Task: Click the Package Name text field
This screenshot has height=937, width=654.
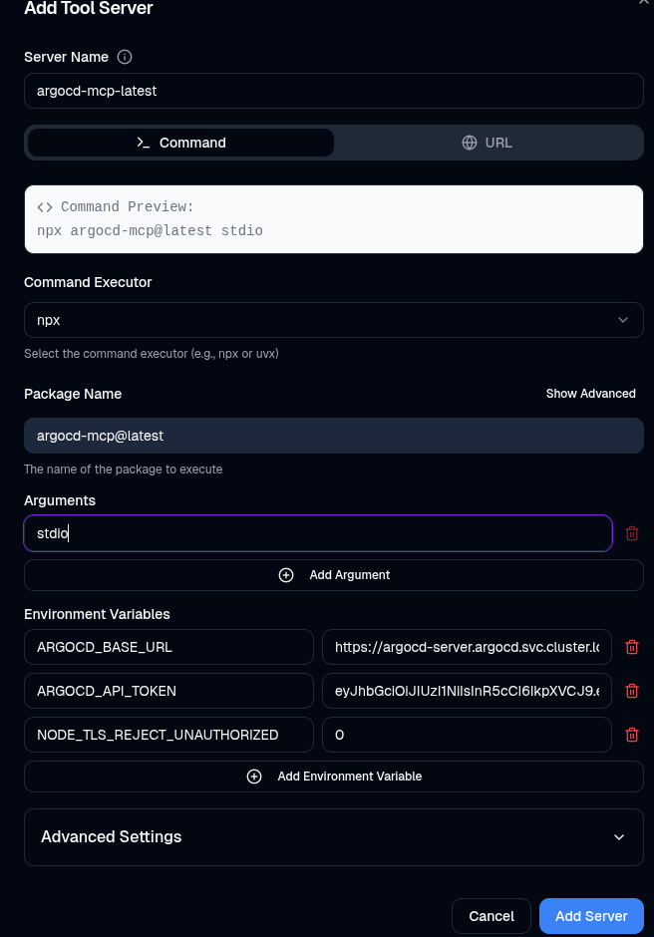Action: 333,436
